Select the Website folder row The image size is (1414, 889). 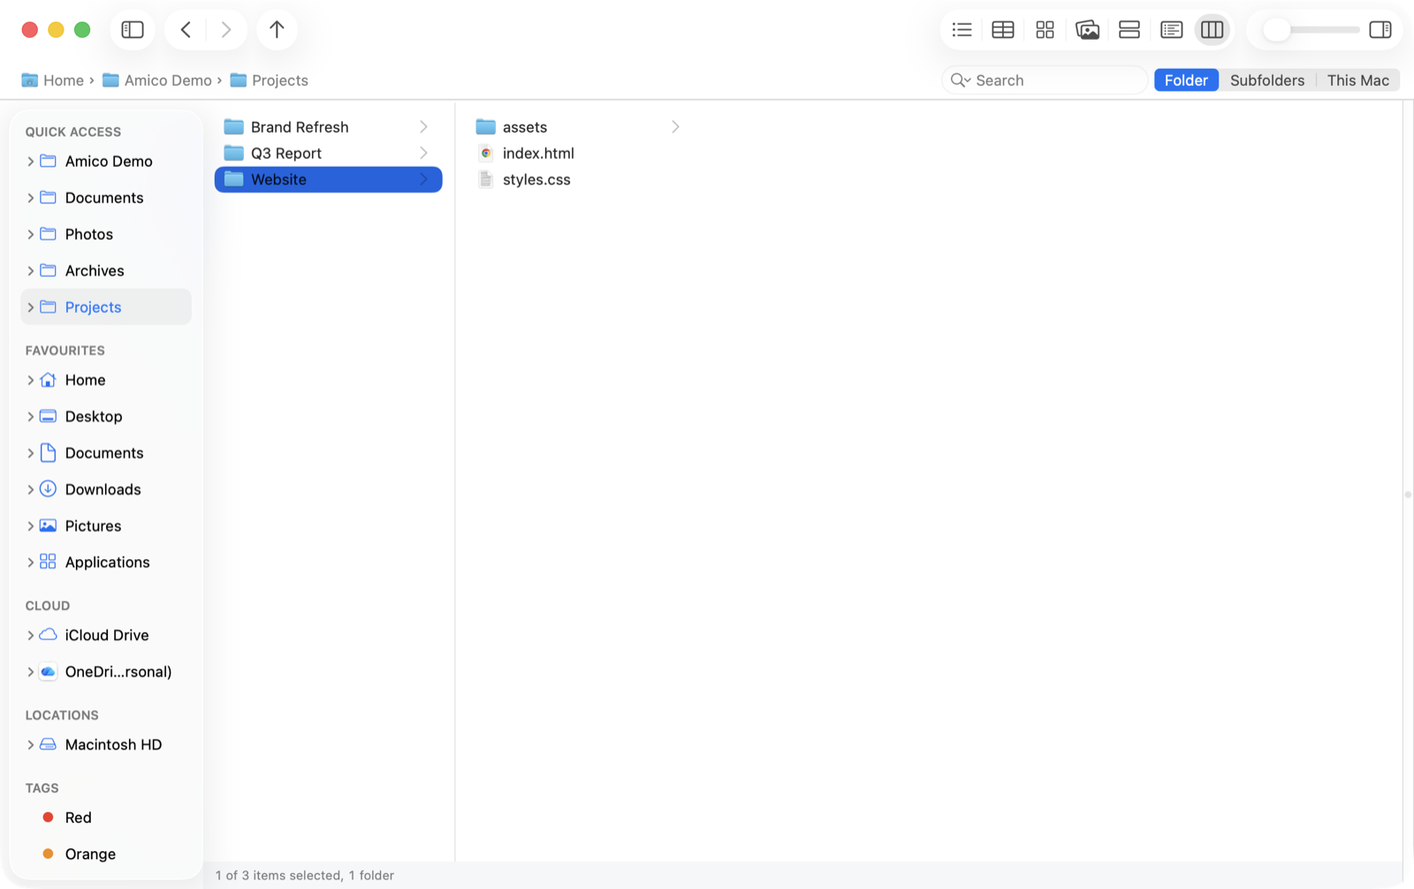coord(328,179)
